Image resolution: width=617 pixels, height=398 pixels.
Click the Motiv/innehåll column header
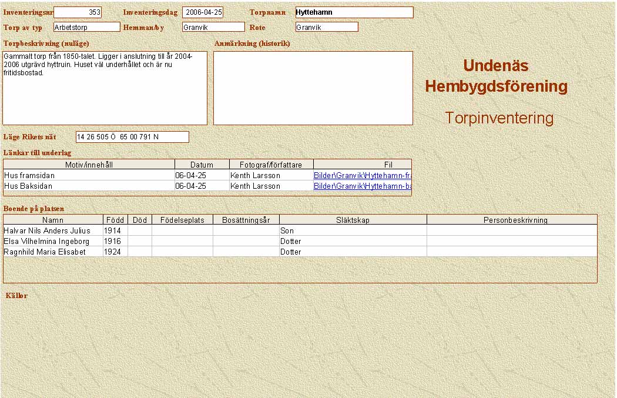[x=89, y=165]
